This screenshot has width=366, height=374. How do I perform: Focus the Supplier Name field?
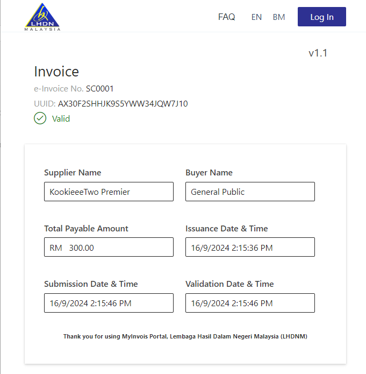(x=109, y=192)
